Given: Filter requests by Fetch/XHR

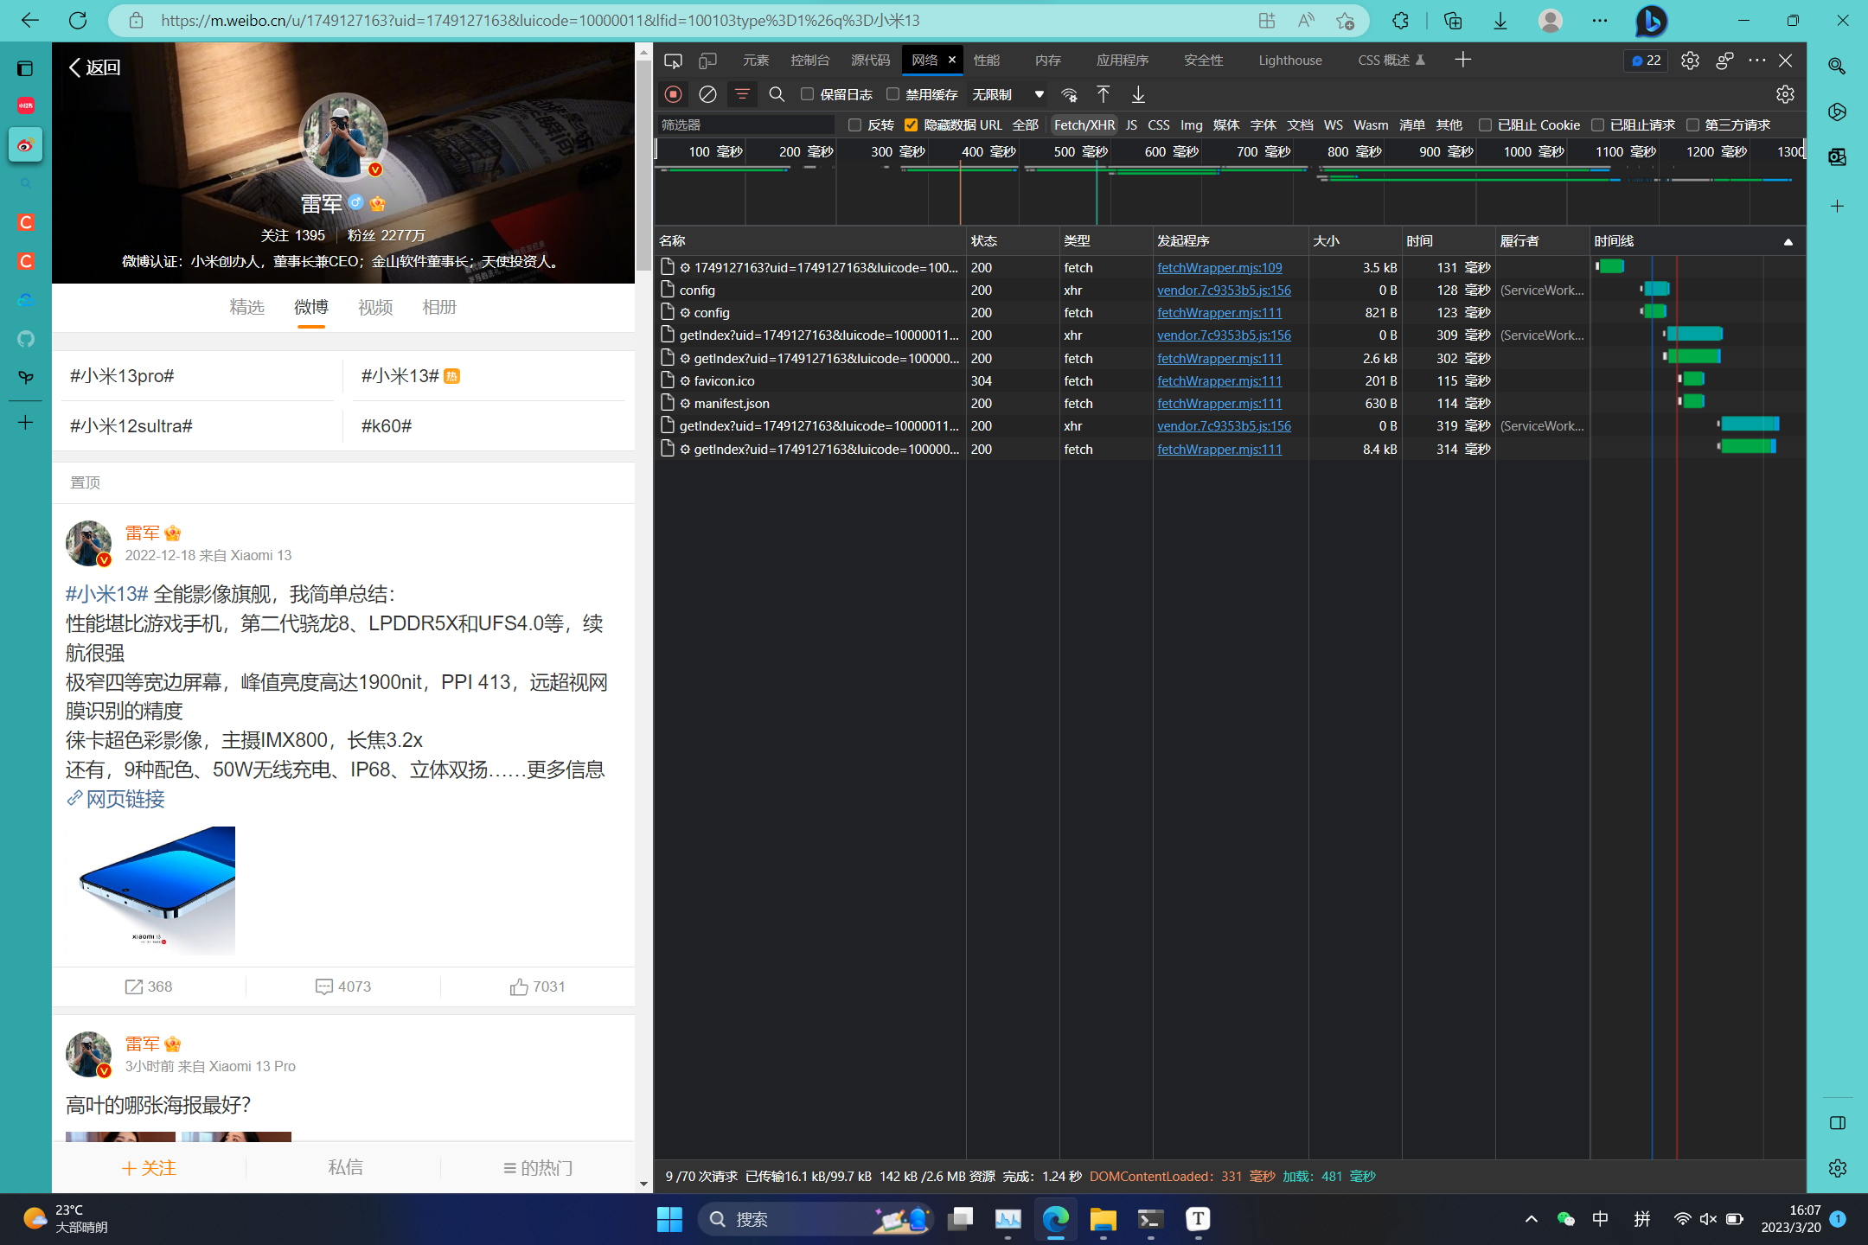Looking at the screenshot, I should click(1084, 125).
